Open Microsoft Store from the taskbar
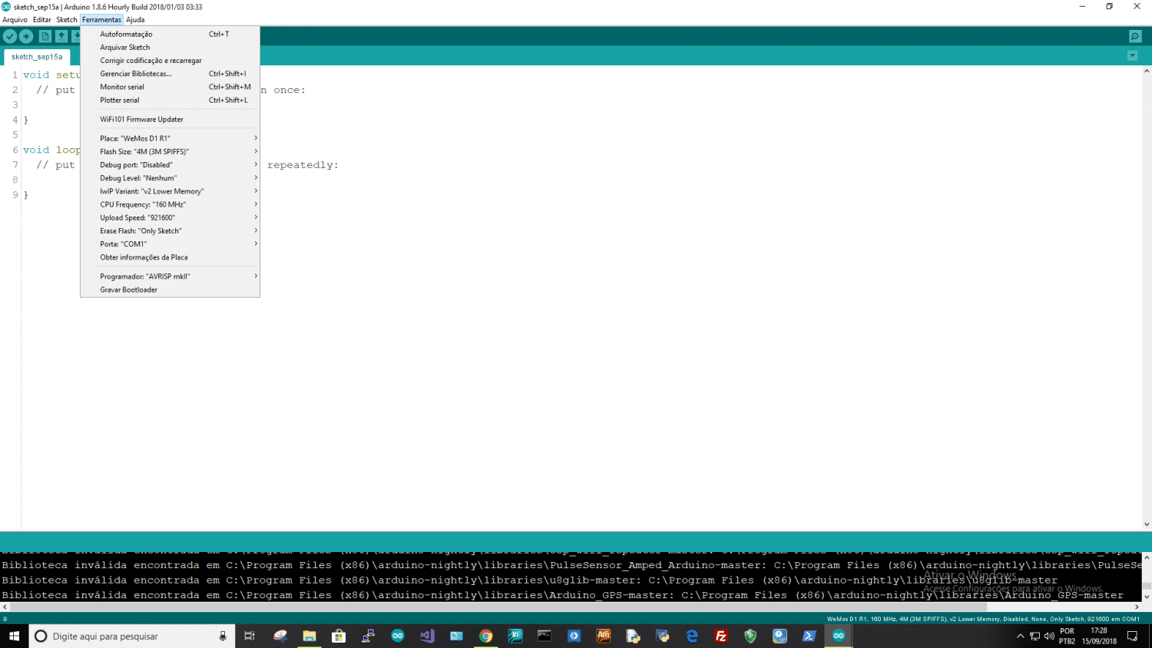 (339, 636)
